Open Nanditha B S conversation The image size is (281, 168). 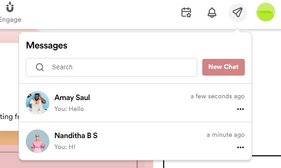pos(135,141)
